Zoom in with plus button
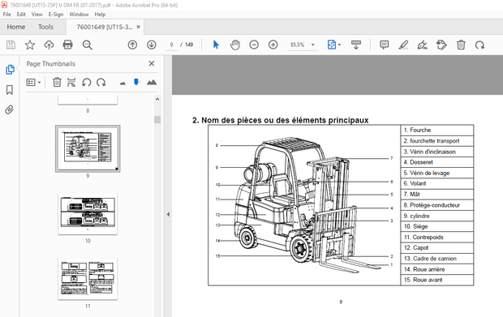The image size is (503, 317). (273, 45)
